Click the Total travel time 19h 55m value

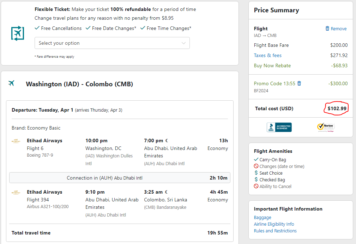point(217,233)
